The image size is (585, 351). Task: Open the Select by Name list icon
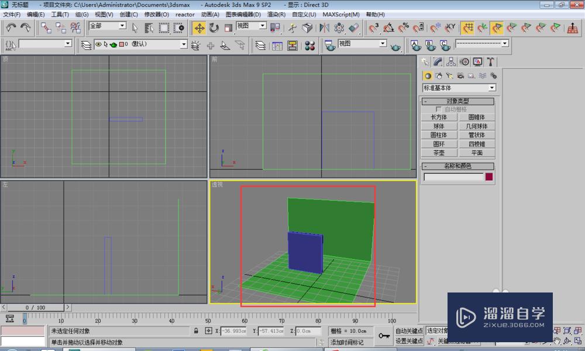click(x=149, y=27)
